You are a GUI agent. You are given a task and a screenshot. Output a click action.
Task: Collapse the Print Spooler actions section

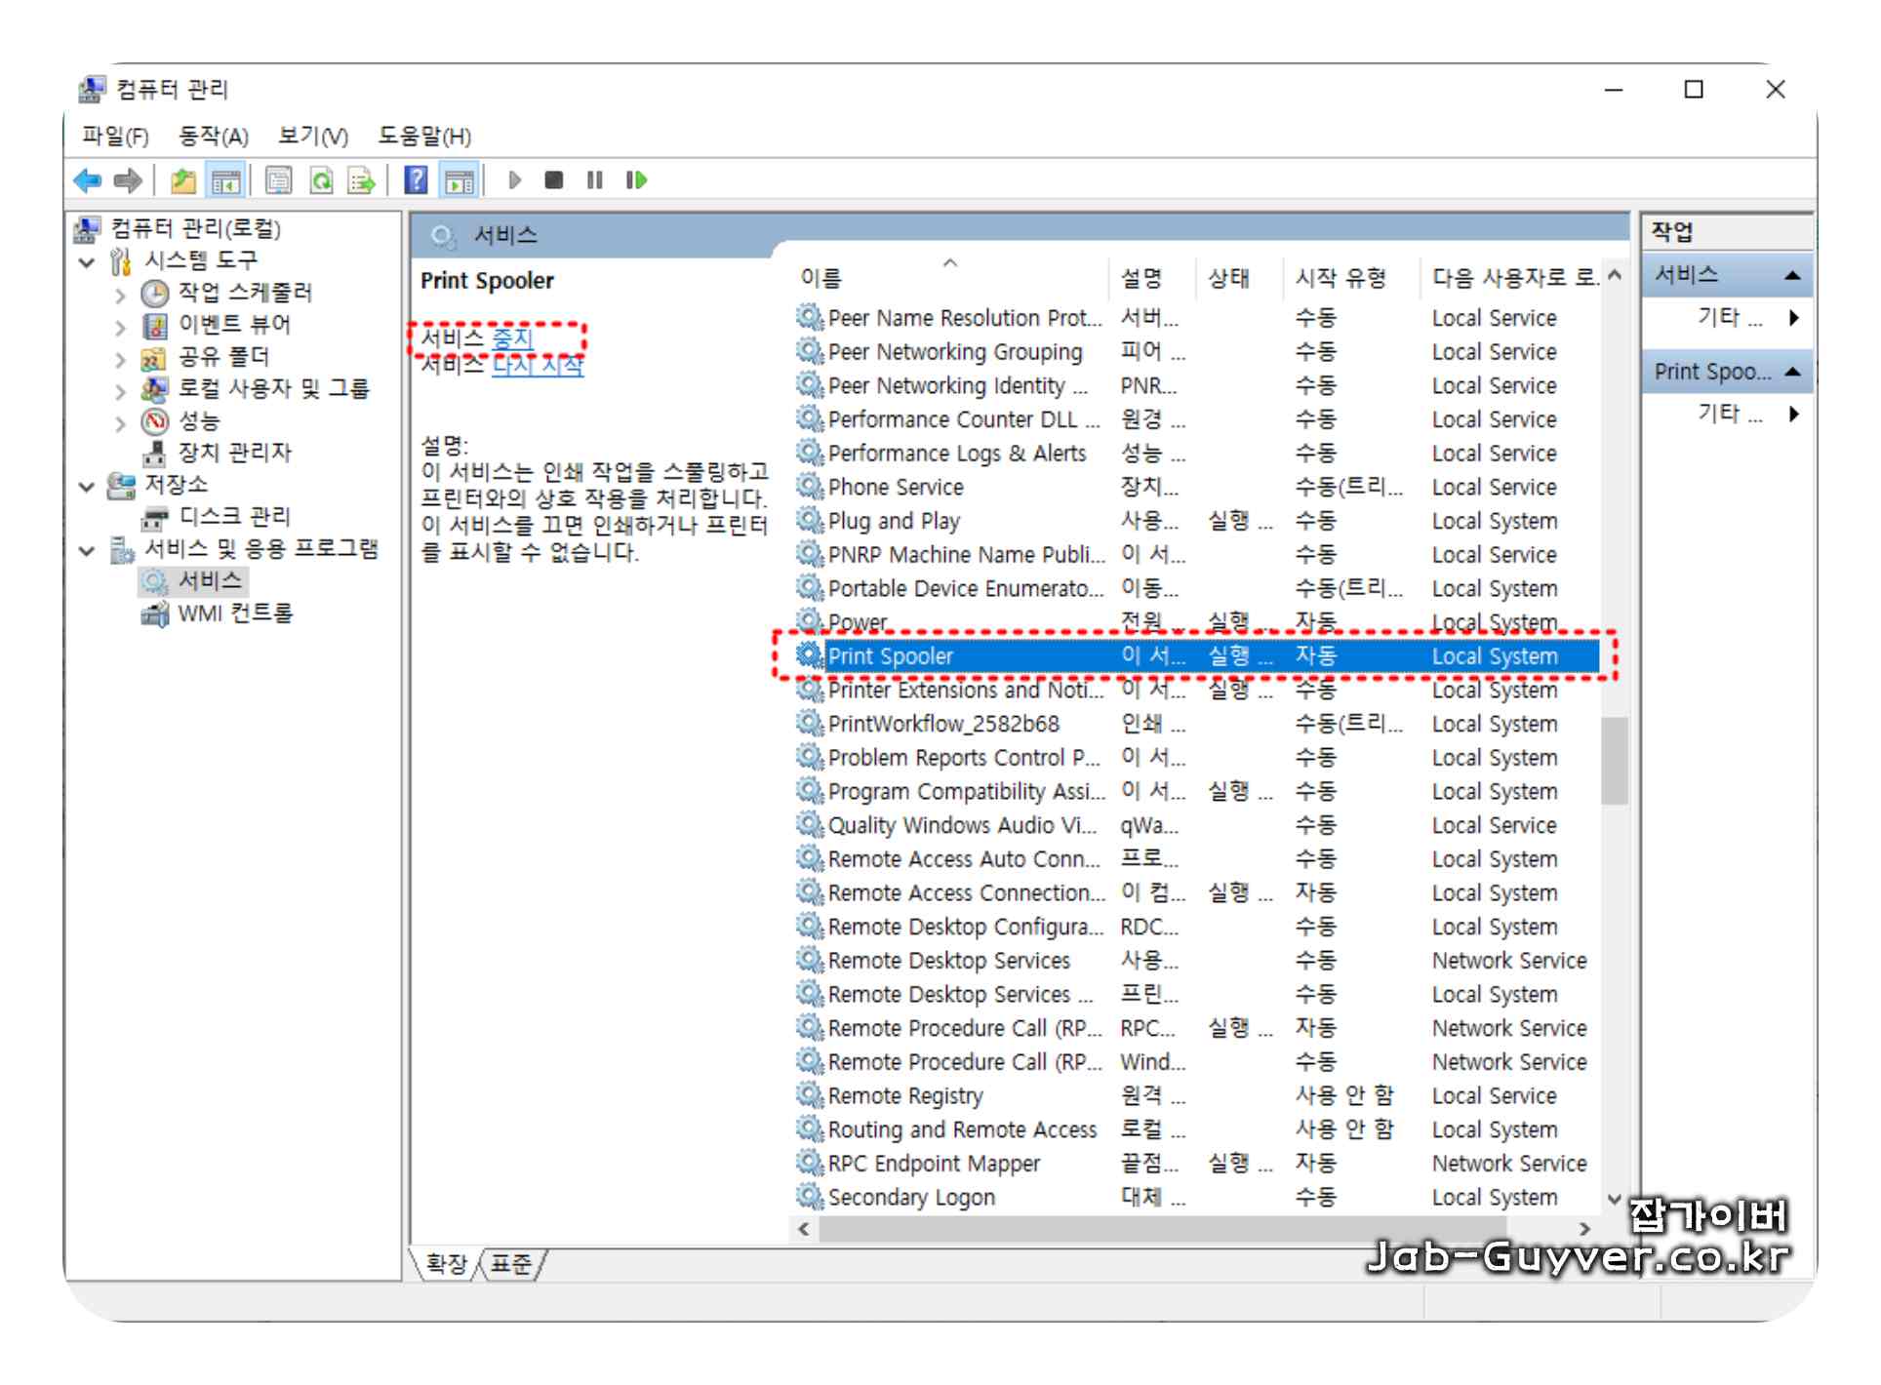pyautogui.click(x=1792, y=373)
